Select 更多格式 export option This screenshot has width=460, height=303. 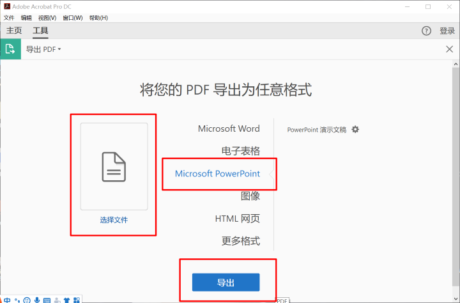coord(241,241)
